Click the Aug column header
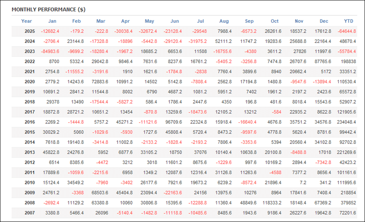This screenshot has width=365, height=222. click(x=224, y=21)
